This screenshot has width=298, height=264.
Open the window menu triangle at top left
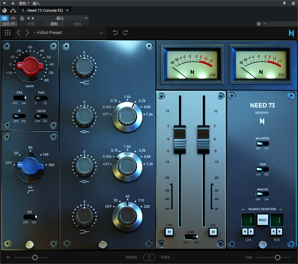pyautogui.click(x=4, y=3)
